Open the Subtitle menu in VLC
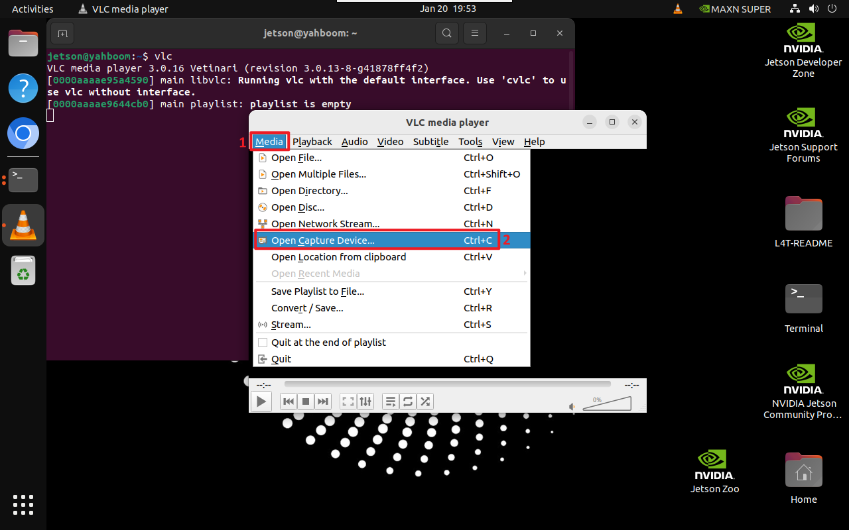The width and height of the screenshot is (849, 530). click(430, 141)
